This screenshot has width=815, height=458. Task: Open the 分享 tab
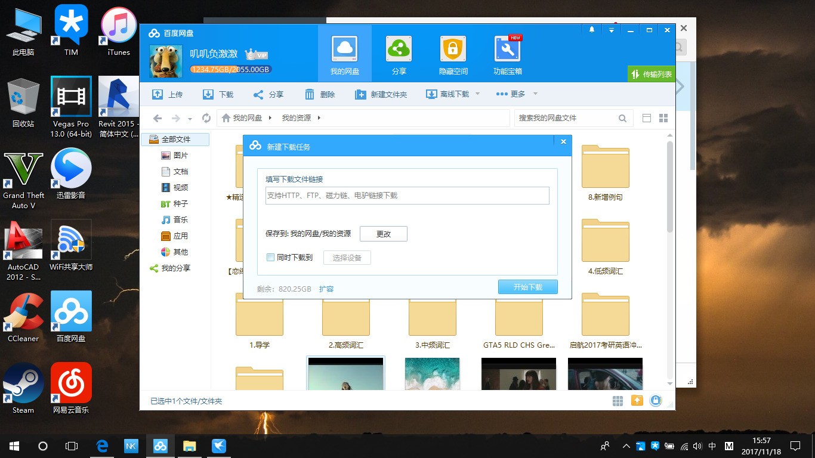(x=399, y=55)
